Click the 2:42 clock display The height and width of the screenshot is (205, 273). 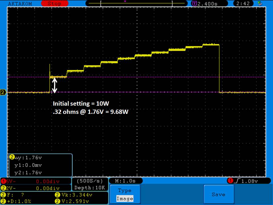(243, 3)
